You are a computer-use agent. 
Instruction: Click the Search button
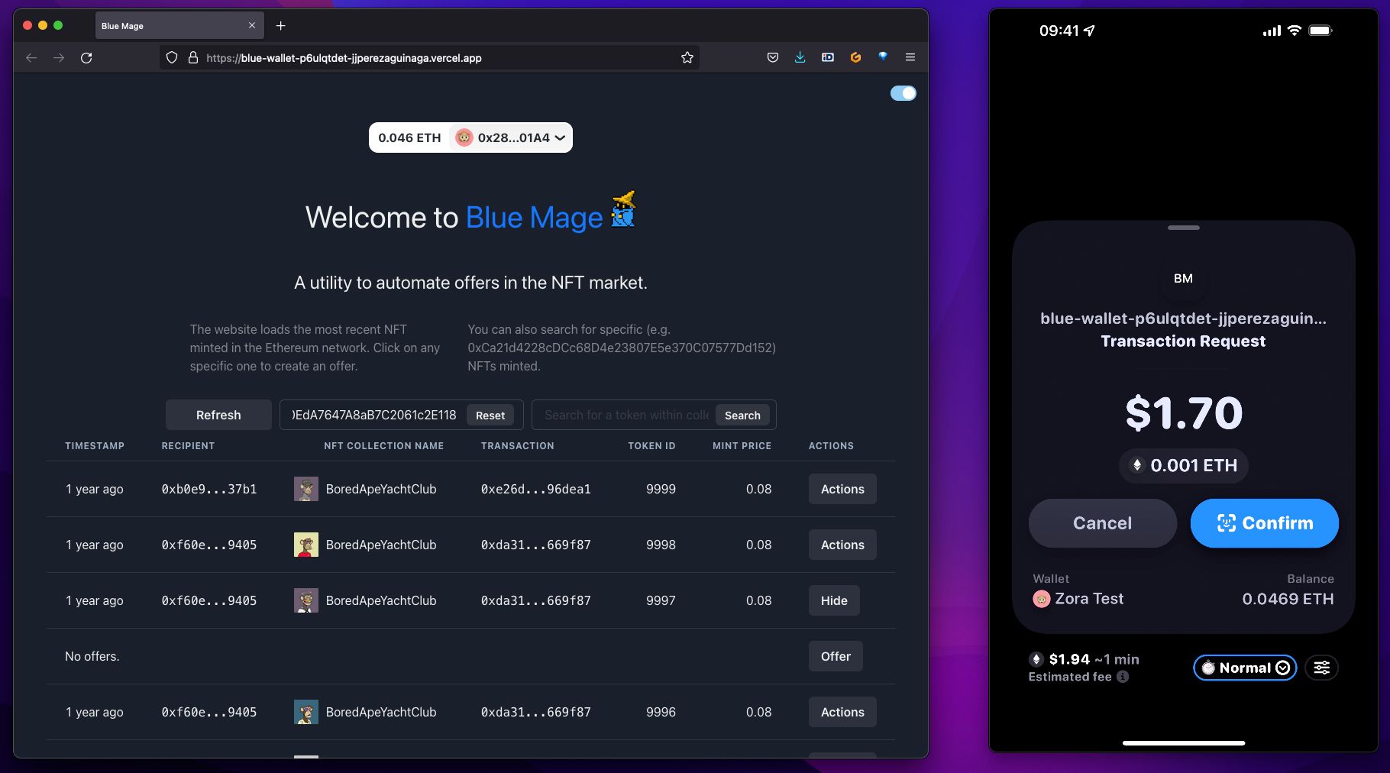click(742, 416)
